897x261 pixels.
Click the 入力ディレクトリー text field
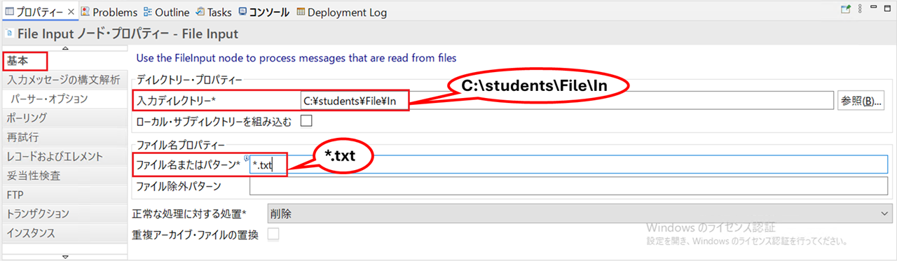click(566, 101)
